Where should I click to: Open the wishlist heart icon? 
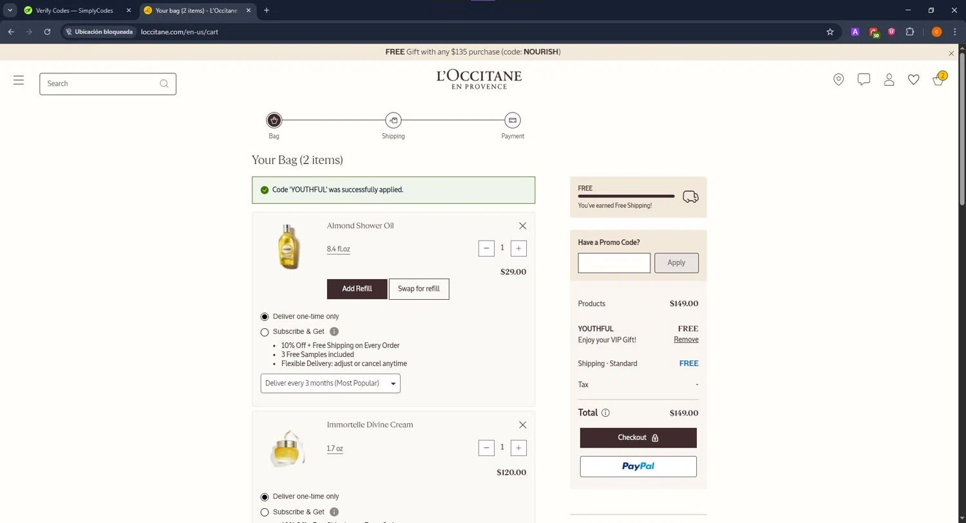click(913, 80)
